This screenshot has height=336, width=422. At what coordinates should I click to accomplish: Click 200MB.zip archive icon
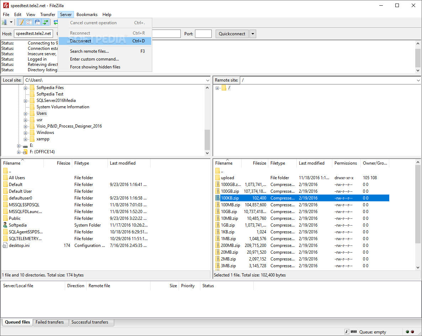[217, 245]
